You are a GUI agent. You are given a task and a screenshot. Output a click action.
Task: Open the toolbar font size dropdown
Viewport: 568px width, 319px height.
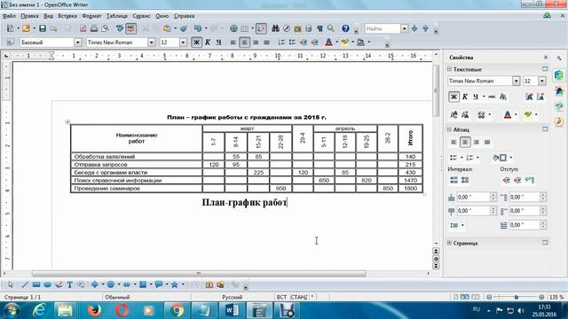183,43
